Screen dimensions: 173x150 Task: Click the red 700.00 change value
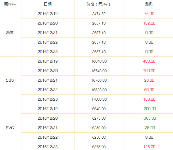pyautogui.click(x=149, y=71)
